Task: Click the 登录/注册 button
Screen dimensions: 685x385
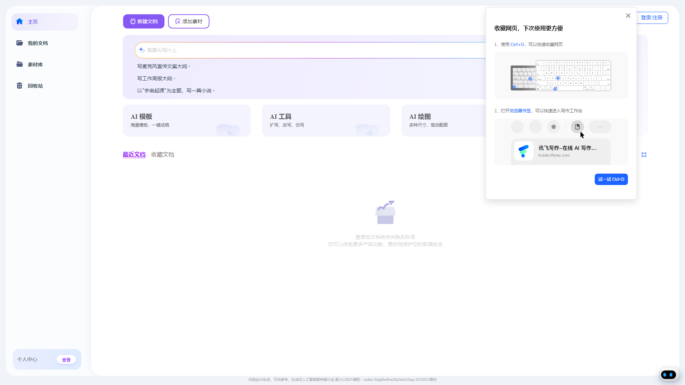Action: tap(651, 17)
